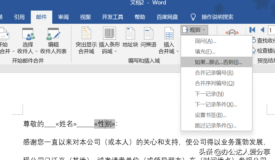Open the 百度网盘 tab
Viewport: 275px width, 160px height.
[167, 17]
